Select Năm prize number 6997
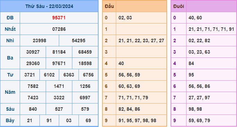The width and height of the screenshot is (237, 127). (85, 98)
